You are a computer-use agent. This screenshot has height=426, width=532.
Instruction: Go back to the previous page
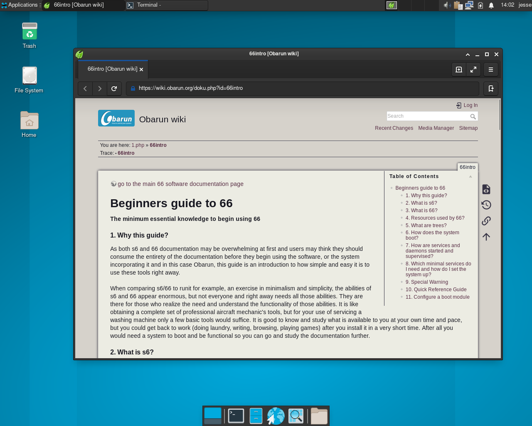[85, 89]
